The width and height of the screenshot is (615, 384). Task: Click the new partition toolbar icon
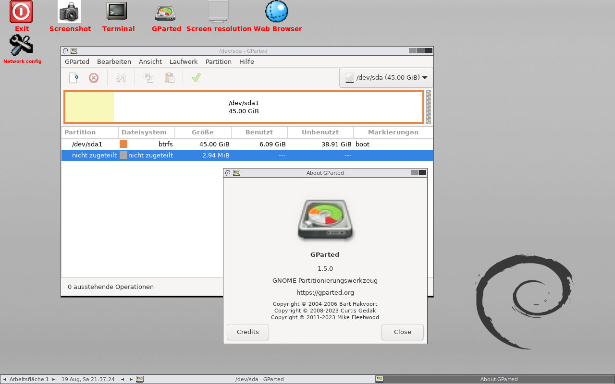[74, 78]
